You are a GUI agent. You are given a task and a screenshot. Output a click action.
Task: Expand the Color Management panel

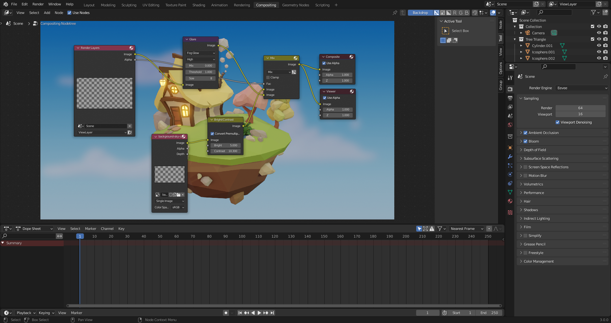pyautogui.click(x=562, y=261)
